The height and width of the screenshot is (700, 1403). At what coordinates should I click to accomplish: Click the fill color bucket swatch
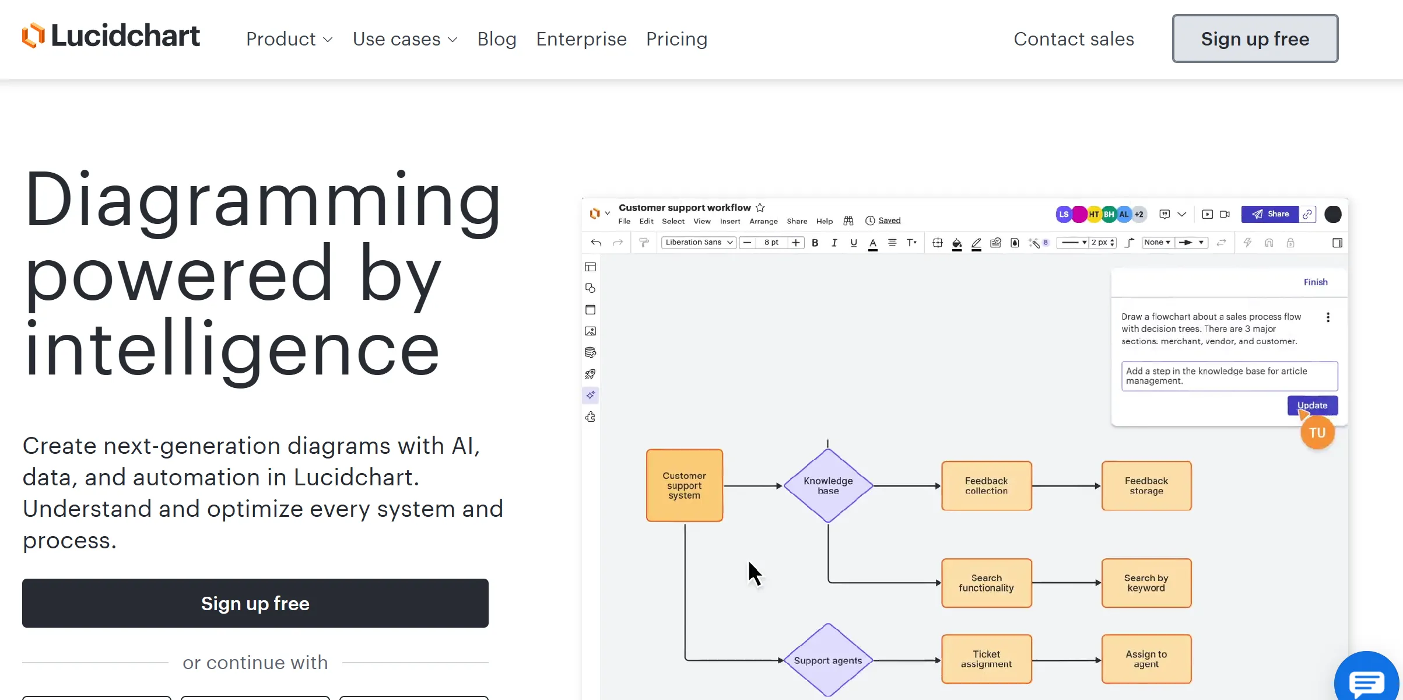coord(956,243)
